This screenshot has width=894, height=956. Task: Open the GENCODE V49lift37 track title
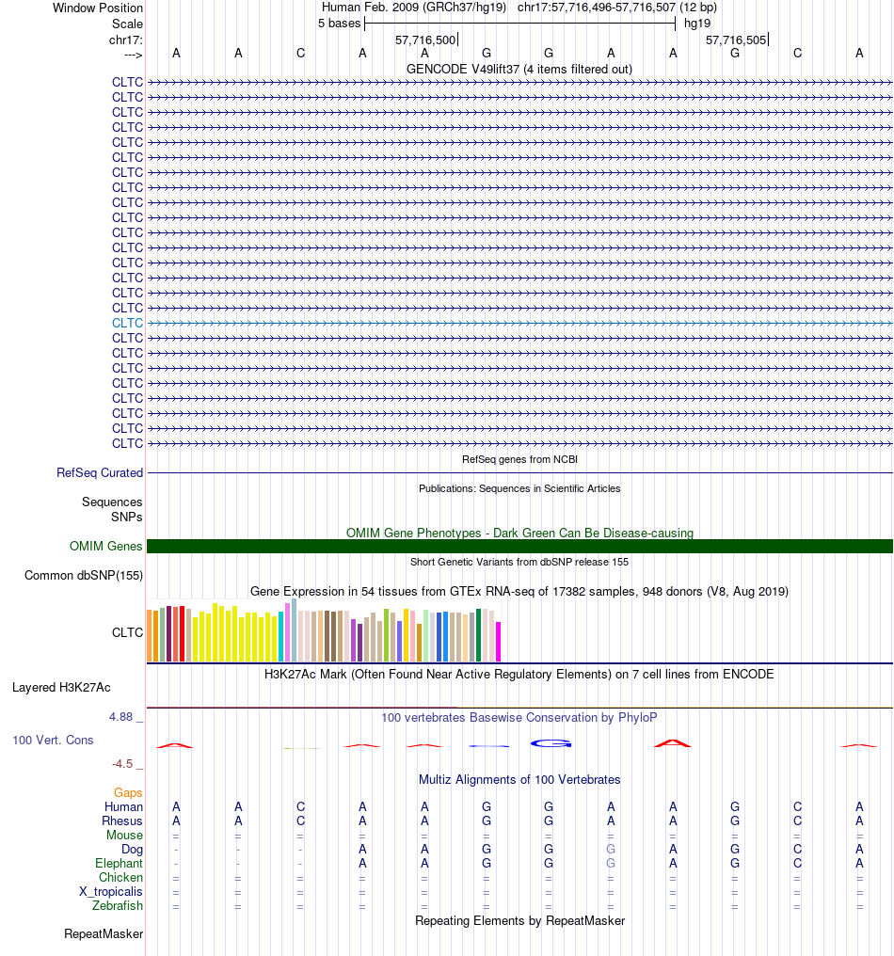tap(519, 69)
